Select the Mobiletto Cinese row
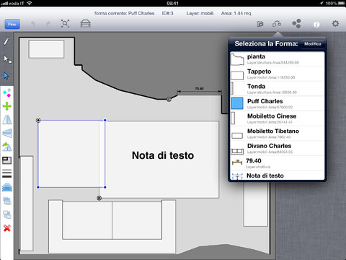This screenshot has height=260, width=346. [278, 118]
